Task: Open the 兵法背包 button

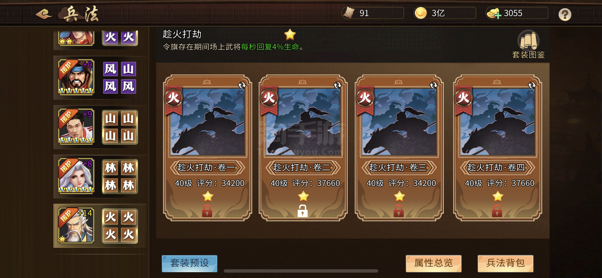Action: pyautogui.click(x=506, y=263)
